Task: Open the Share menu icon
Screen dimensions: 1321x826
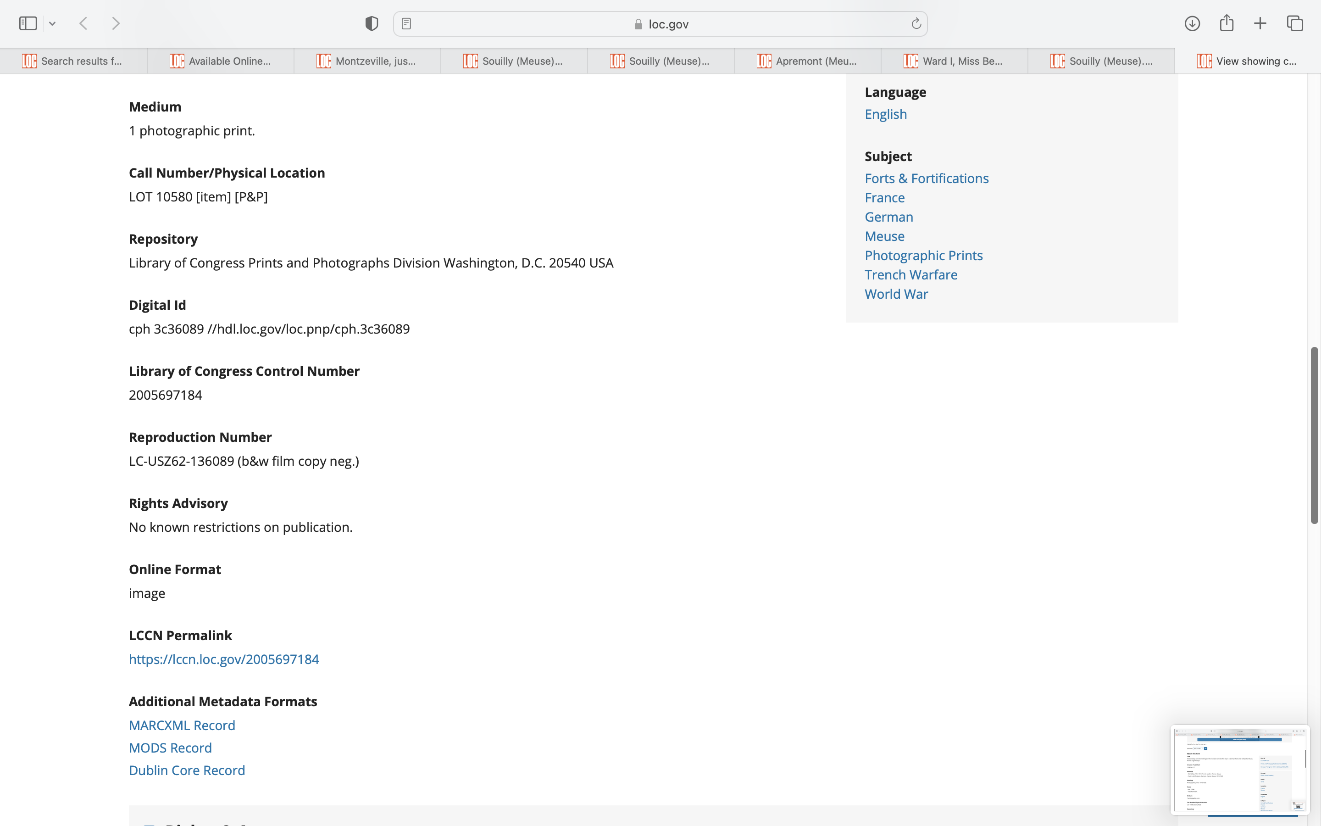Action: click(x=1227, y=23)
